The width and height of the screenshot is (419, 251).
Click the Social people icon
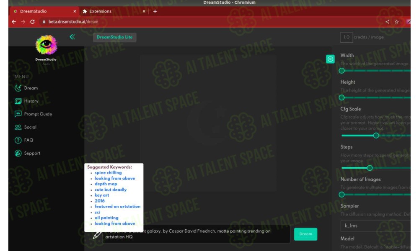(18, 127)
